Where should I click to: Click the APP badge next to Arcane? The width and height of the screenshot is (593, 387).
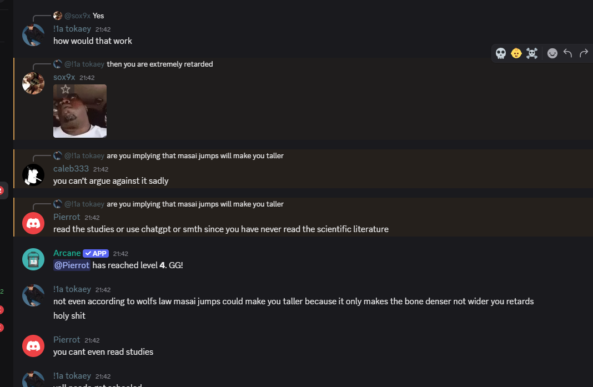pyautogui.click(x=96, y=253)
